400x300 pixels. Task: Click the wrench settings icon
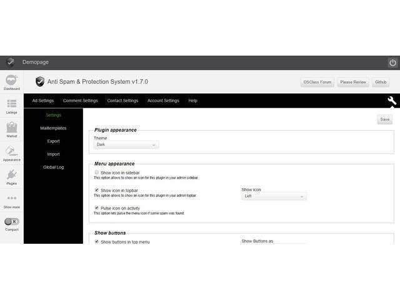pyautogui.click(x=392, y=101)
